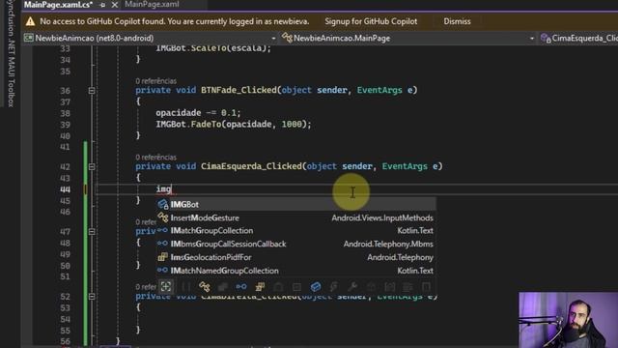This screenshot has height=348, width=618.
Task: Click the member icon beside CimaEsquerda_Clic
Action: tap(546, 38)
